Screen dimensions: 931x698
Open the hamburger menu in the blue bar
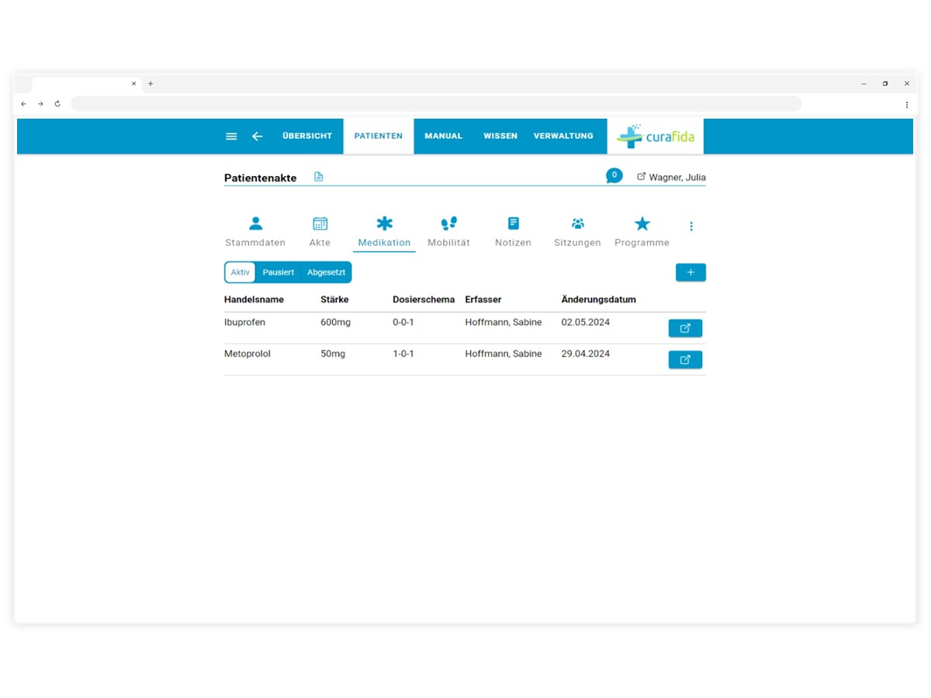coord(231,136)
